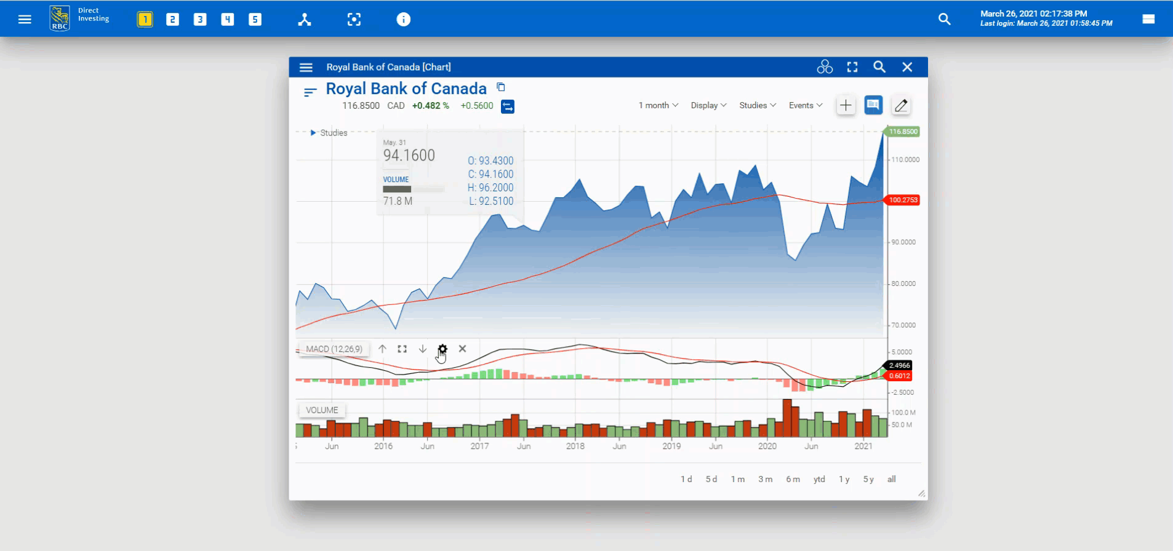Switch to workspace 3

click(200, 20)
